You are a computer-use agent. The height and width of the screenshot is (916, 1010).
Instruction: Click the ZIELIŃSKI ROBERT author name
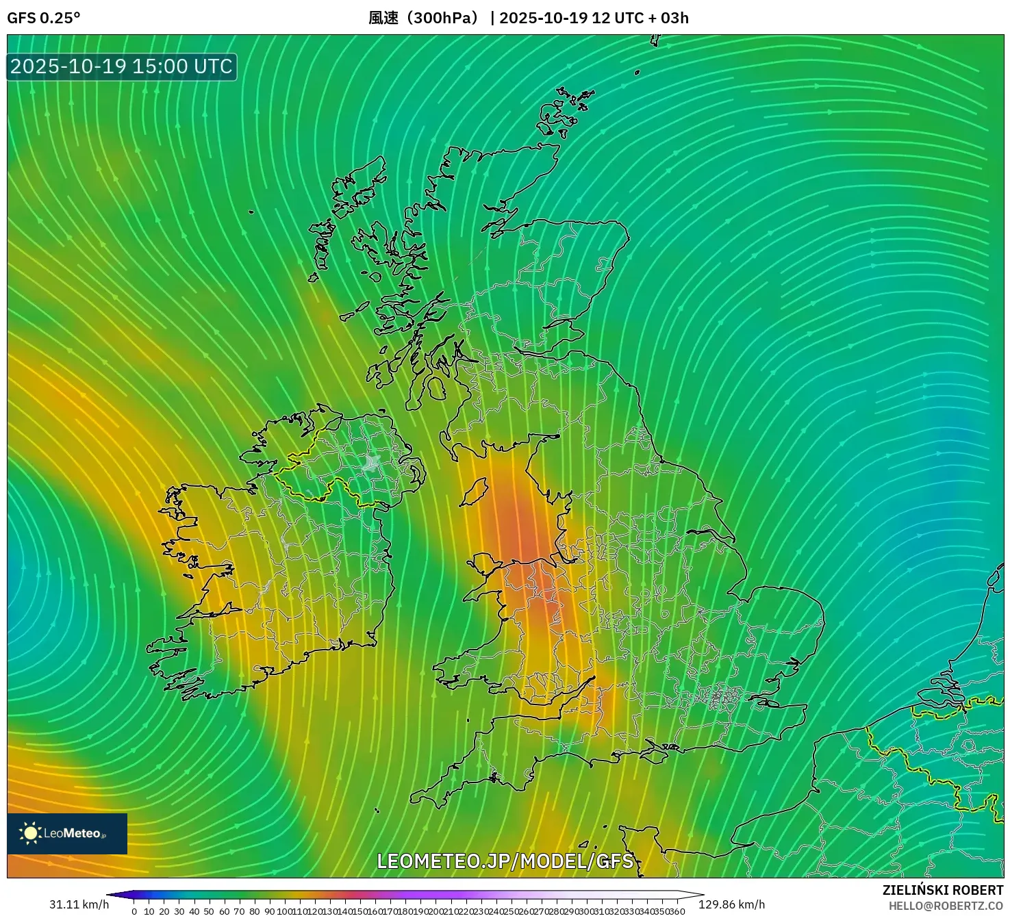(942, 891)
